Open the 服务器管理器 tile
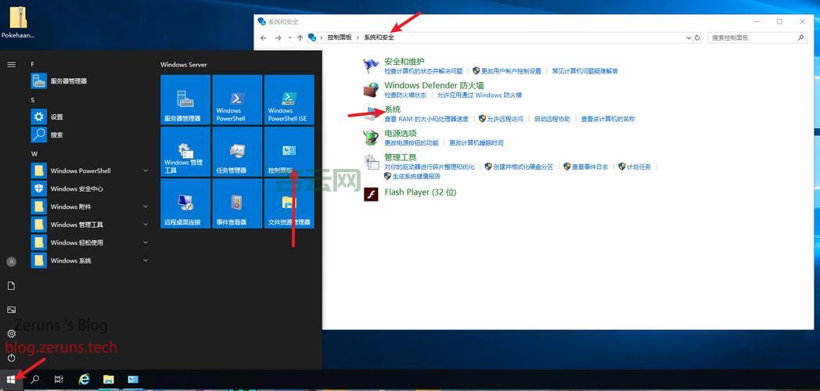Screen dimensions: 820x391 (x=185, y=100)
